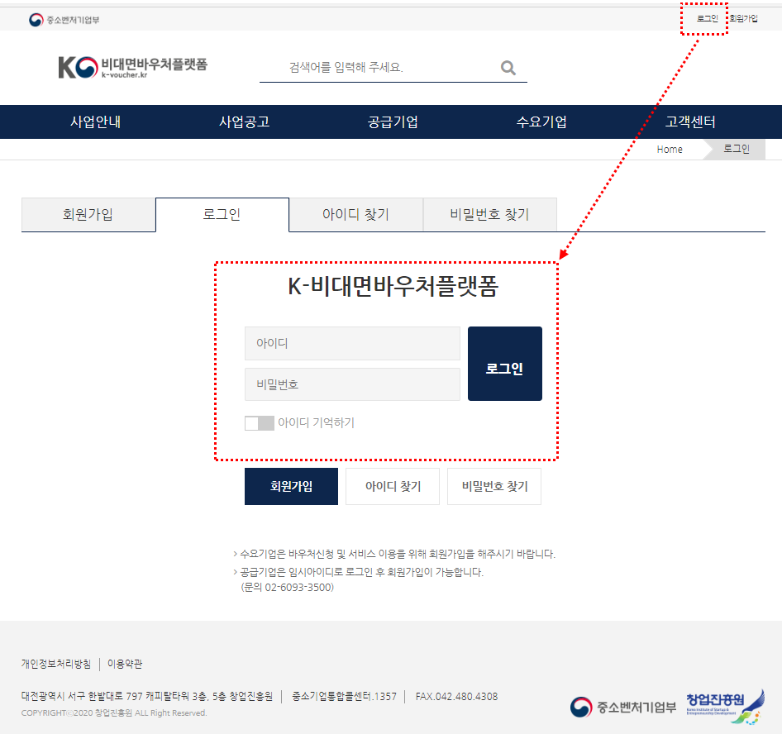Open the 사업공고 menu
Image resolution: width=782 pixels, height=734 pixels.
(x=245, y=122)
